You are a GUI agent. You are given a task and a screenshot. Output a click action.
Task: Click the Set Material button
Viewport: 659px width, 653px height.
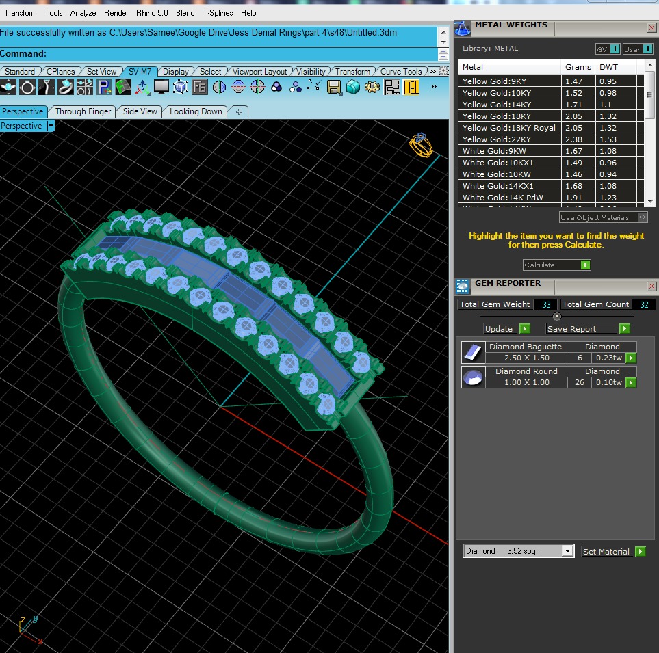tap(612, 551)
